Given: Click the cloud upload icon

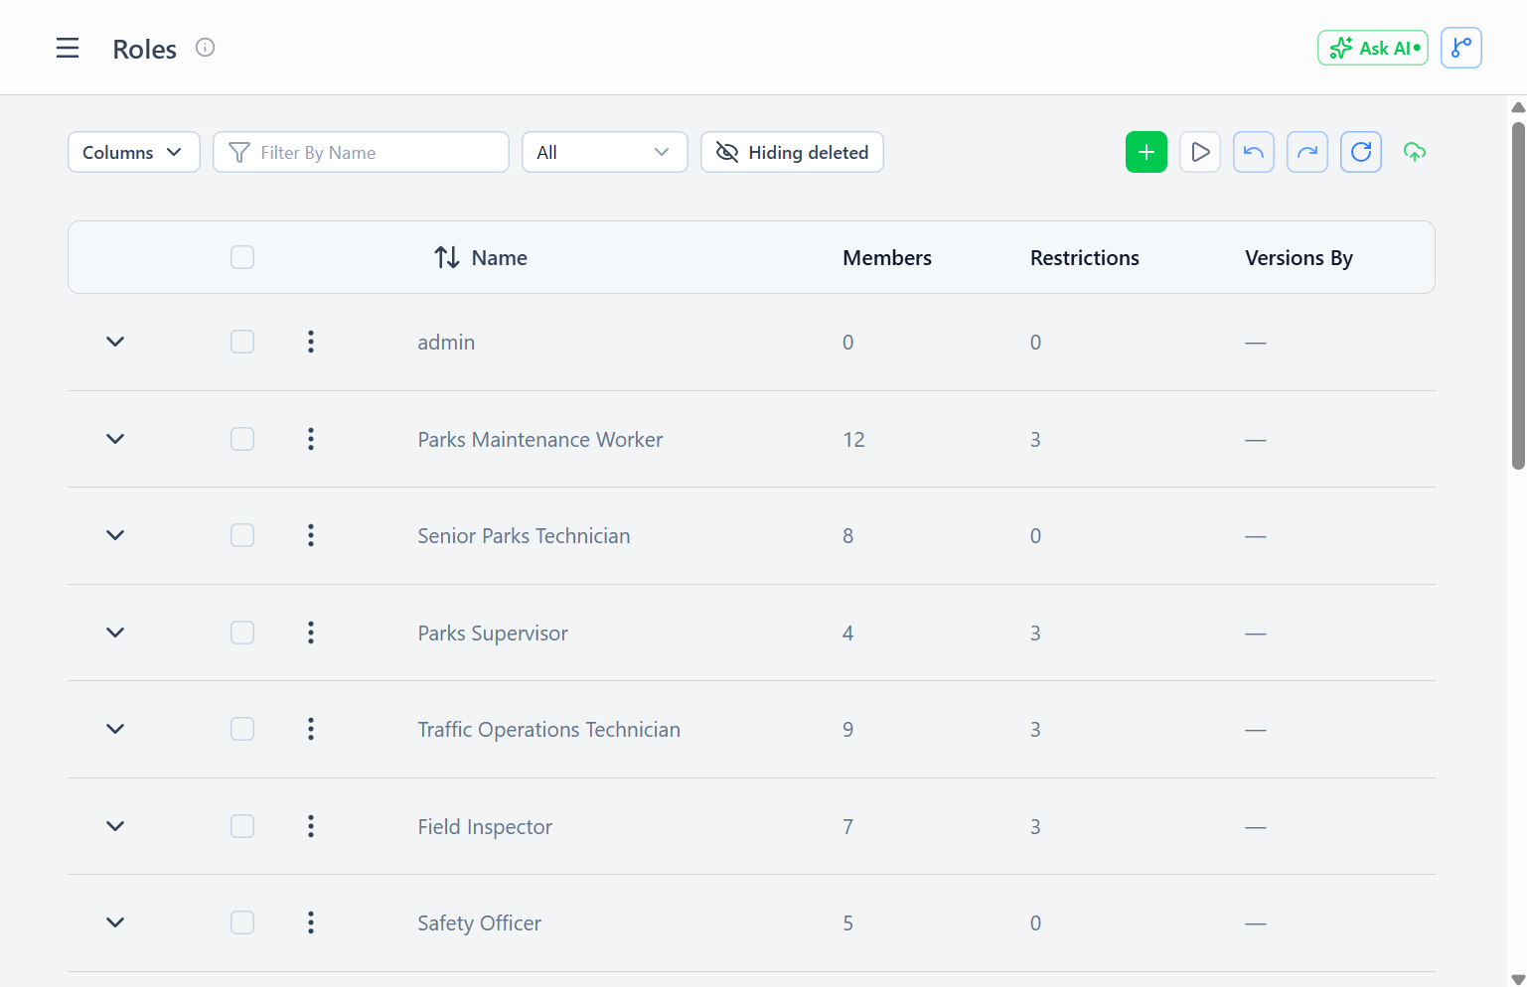Looking at the screenshot, I should tap(1415, 152).
